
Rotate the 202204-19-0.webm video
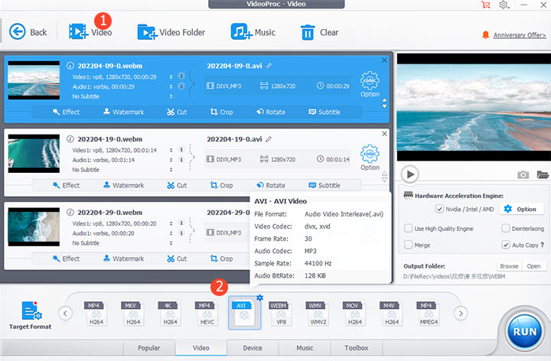coord(271,185)
